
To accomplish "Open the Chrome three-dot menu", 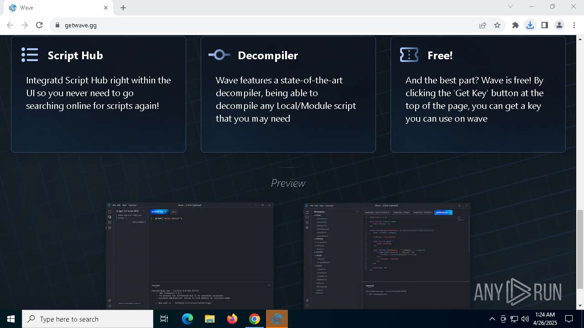I will pyautogui.click(x=574, y=26).
